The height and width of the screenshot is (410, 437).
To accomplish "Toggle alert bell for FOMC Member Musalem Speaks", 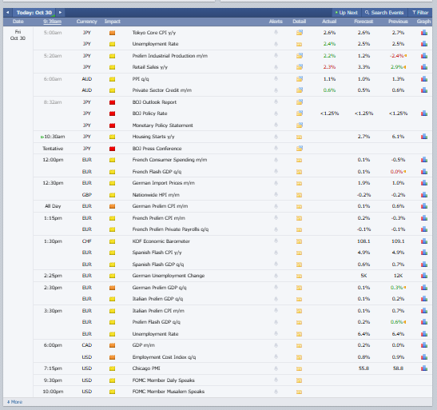I will coord(276,392).
